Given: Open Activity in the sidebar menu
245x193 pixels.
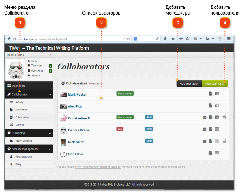Looking at the screenshot, I should [x=19, y=102].
